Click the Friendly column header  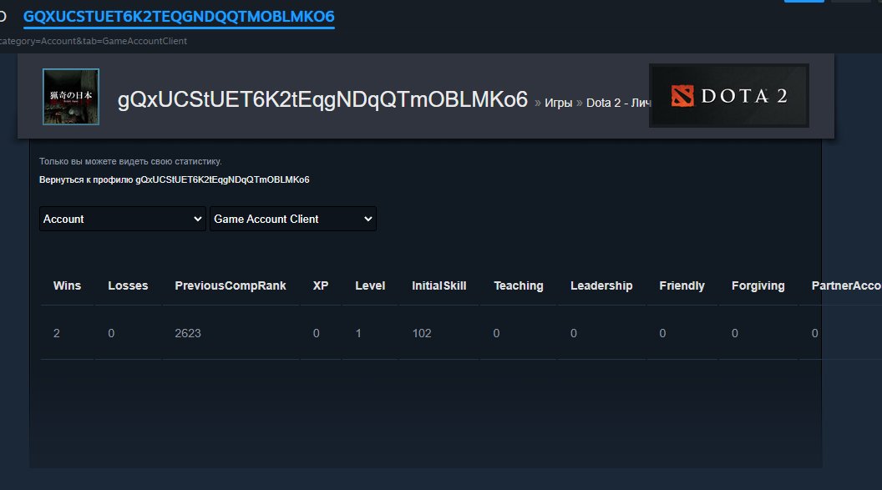point(682,285)
